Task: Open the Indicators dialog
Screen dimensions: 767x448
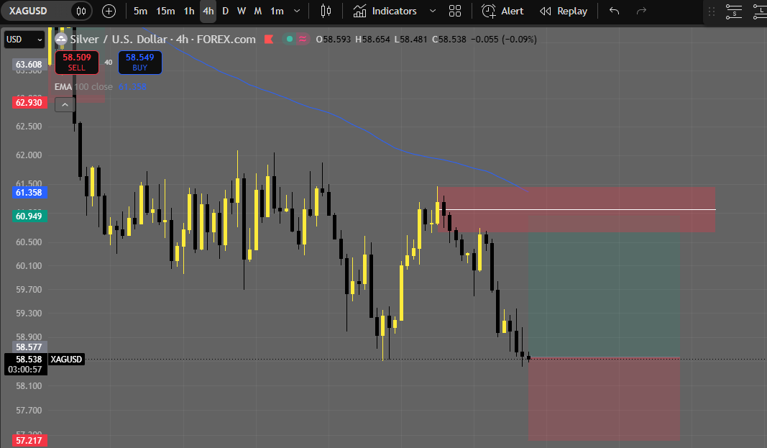Action: (x=385, y=11)
